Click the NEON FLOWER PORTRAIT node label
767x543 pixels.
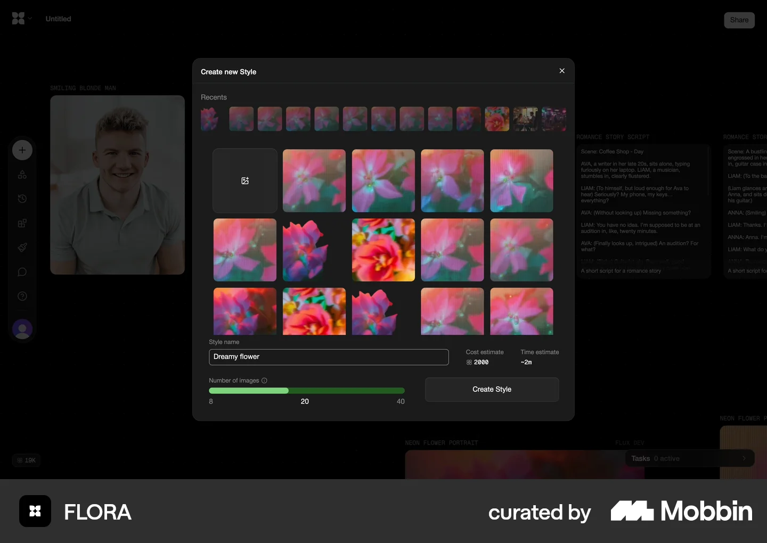point(442,443)
